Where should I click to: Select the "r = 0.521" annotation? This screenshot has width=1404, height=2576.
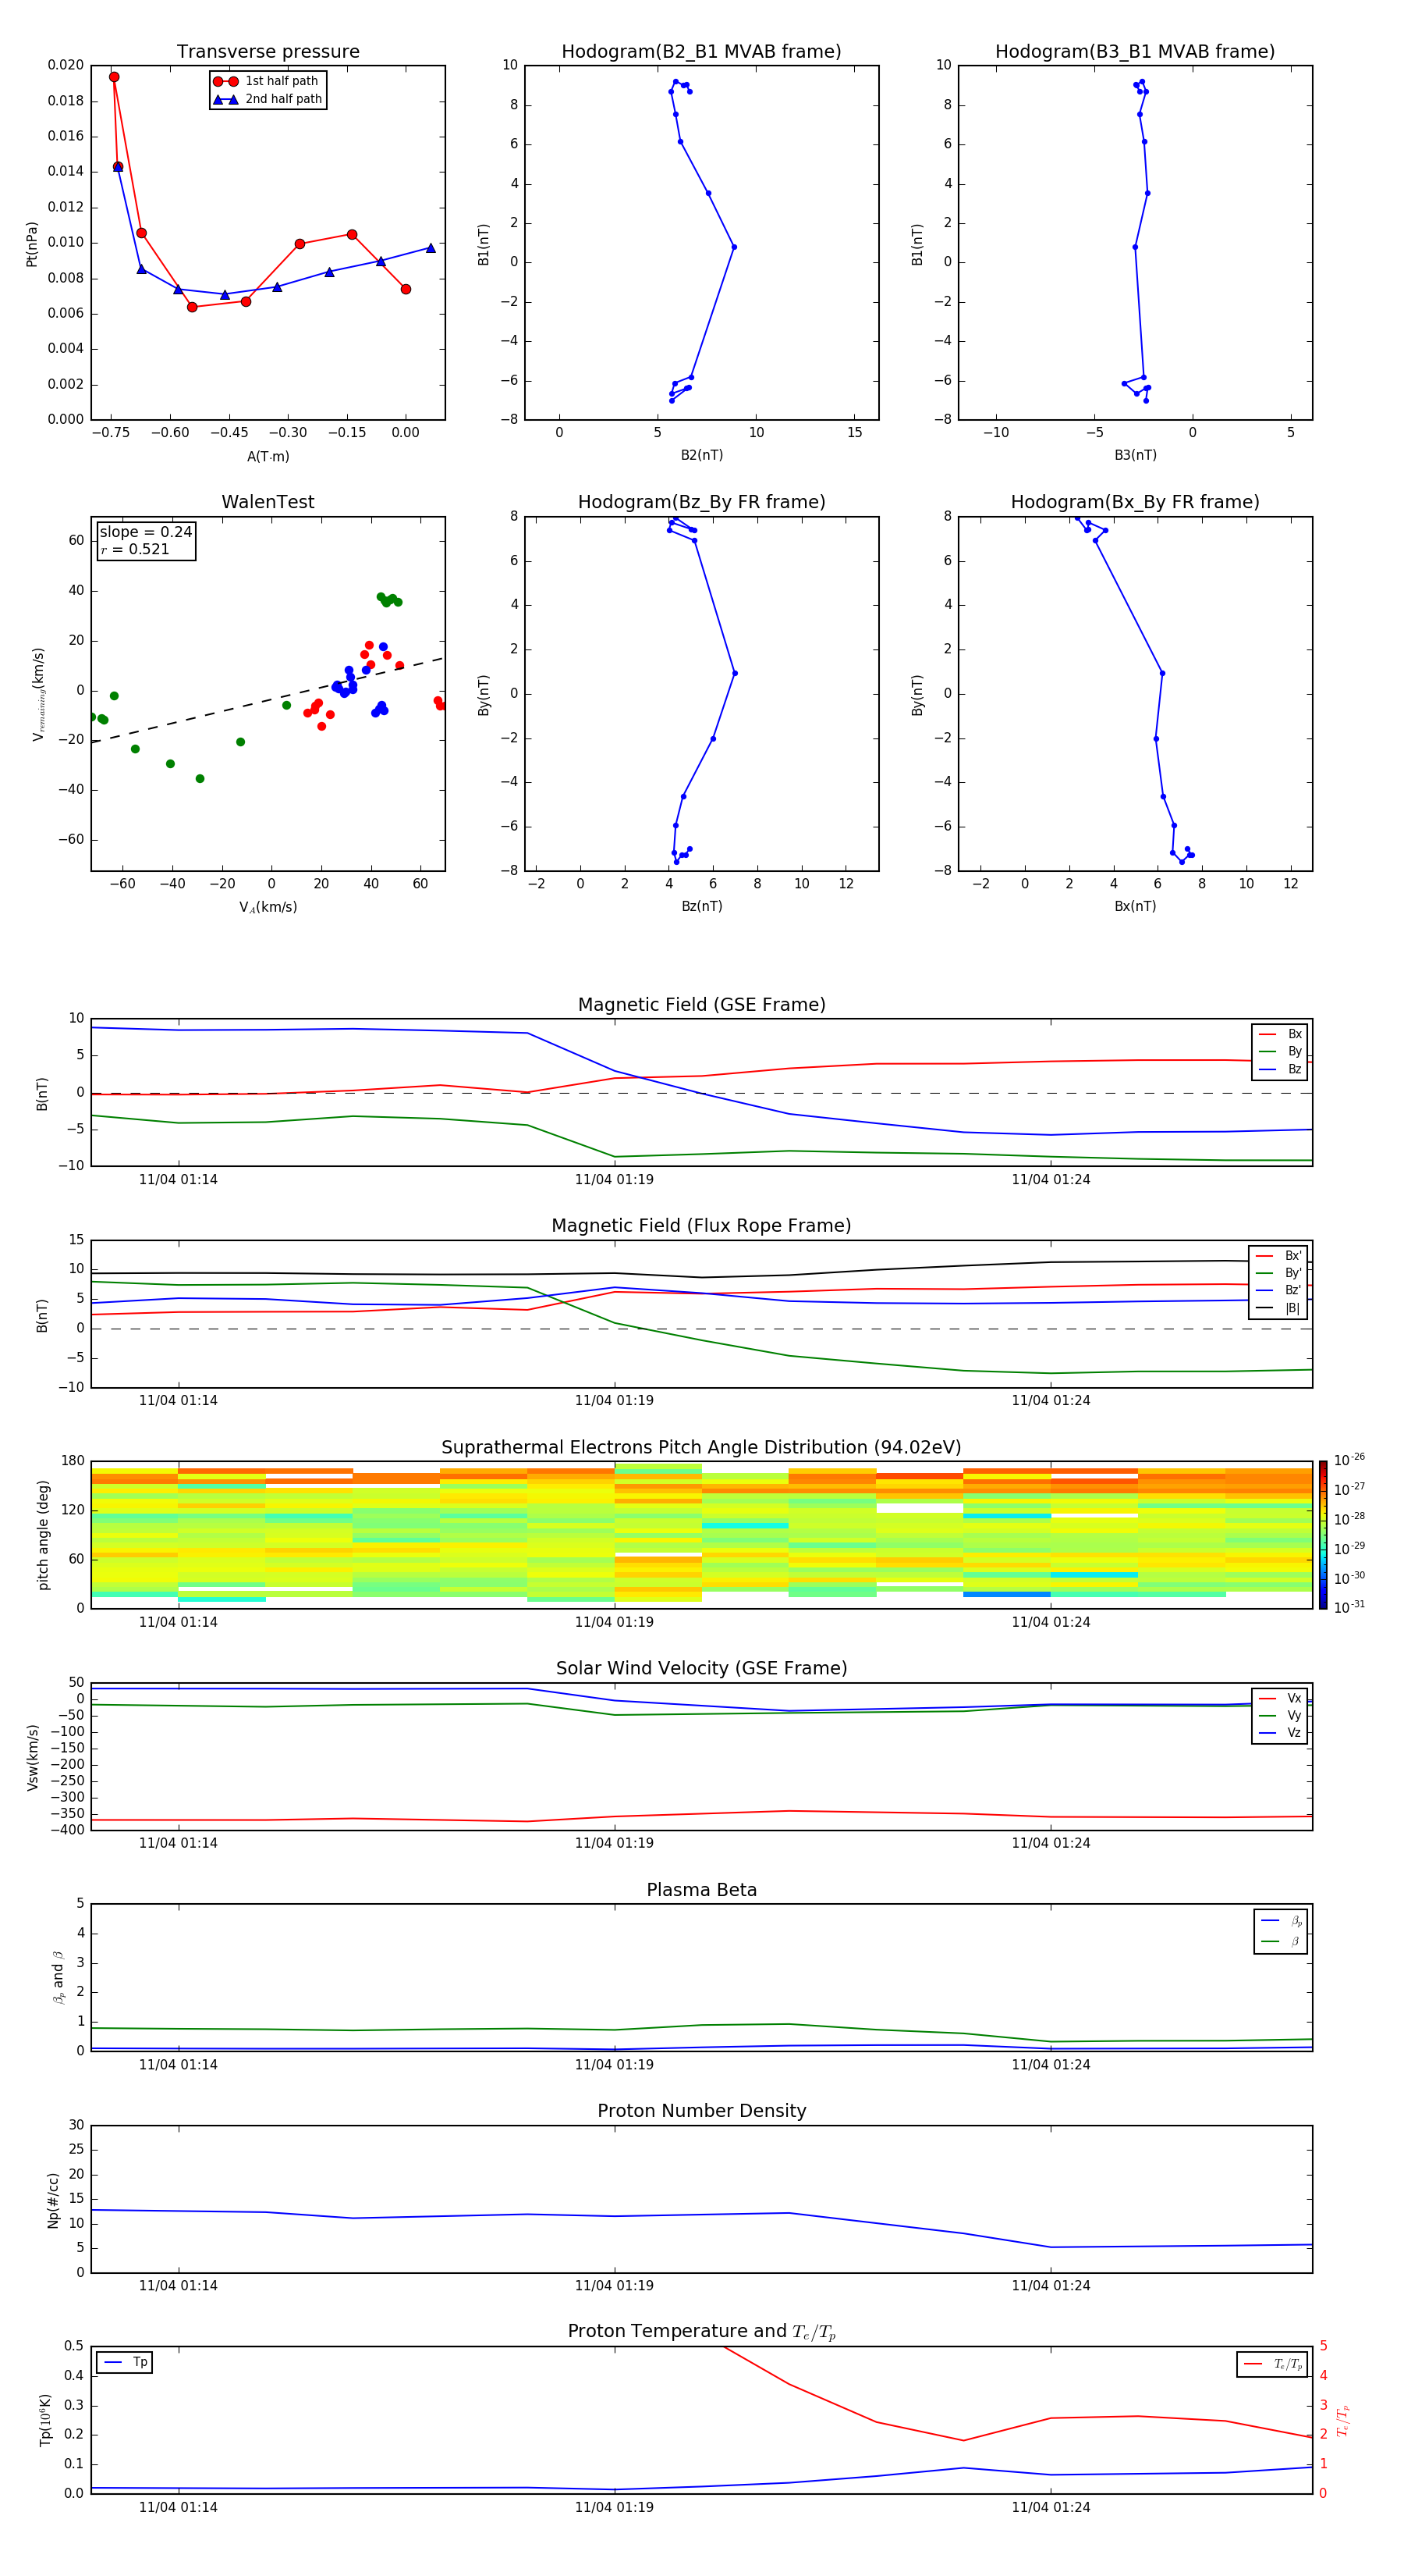pyautogui.click(x=135, y=549)
